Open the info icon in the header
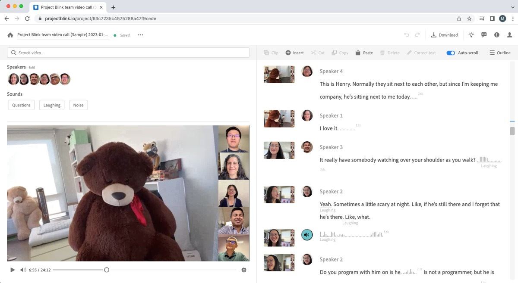 click(x=497, y=35)
